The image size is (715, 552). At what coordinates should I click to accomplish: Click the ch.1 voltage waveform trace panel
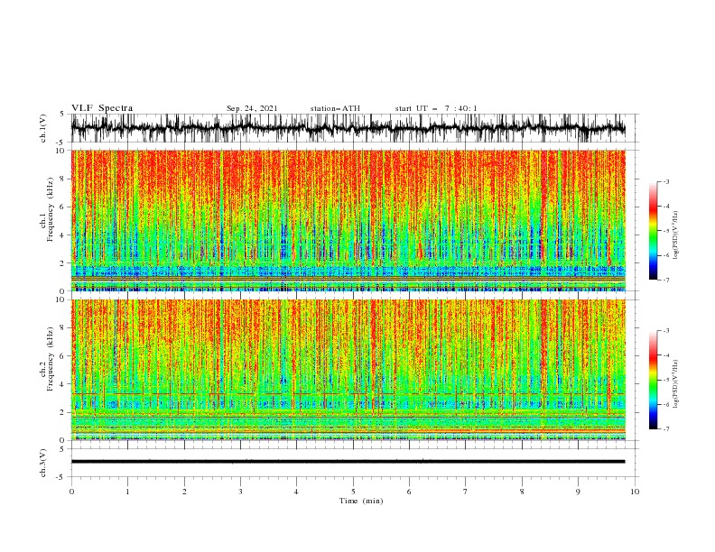[x=348, y=128]
